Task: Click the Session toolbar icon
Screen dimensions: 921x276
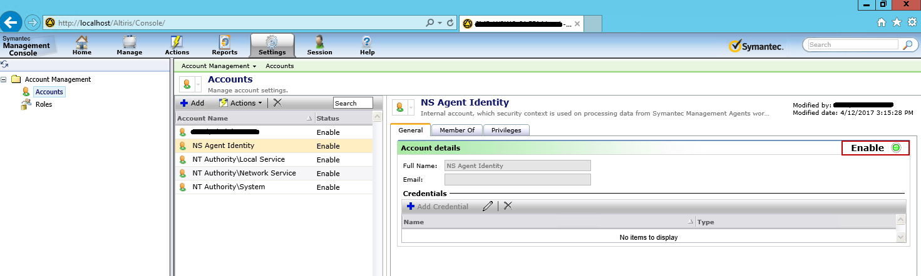Action: tap(319, 46)
